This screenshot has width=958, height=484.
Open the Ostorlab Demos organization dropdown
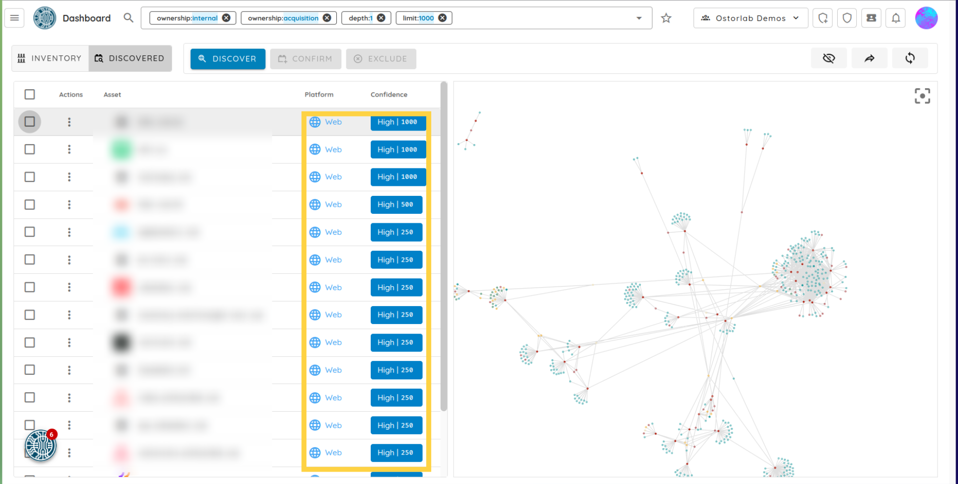[750, 18]
